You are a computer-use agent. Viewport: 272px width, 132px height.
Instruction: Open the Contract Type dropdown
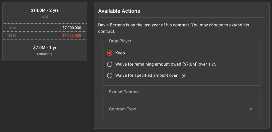(179, 109)
